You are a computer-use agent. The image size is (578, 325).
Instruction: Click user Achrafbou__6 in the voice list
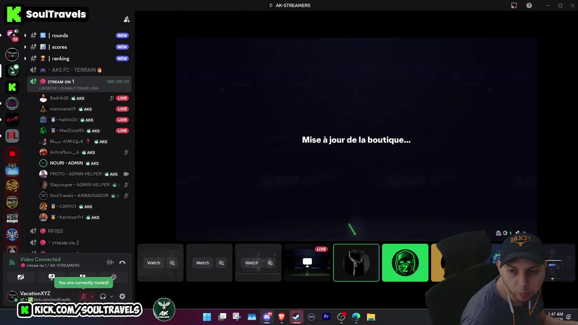click(x=84, y=152)
